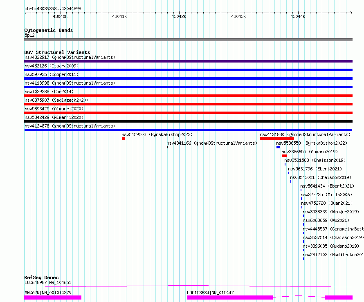This screenshot has height=302, width=364.
Task: Open LOC153684|NR_015447 gene label
Action: tap(210, 293)
